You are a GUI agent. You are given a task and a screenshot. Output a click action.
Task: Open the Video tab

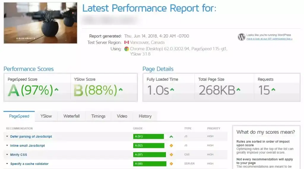122,116
